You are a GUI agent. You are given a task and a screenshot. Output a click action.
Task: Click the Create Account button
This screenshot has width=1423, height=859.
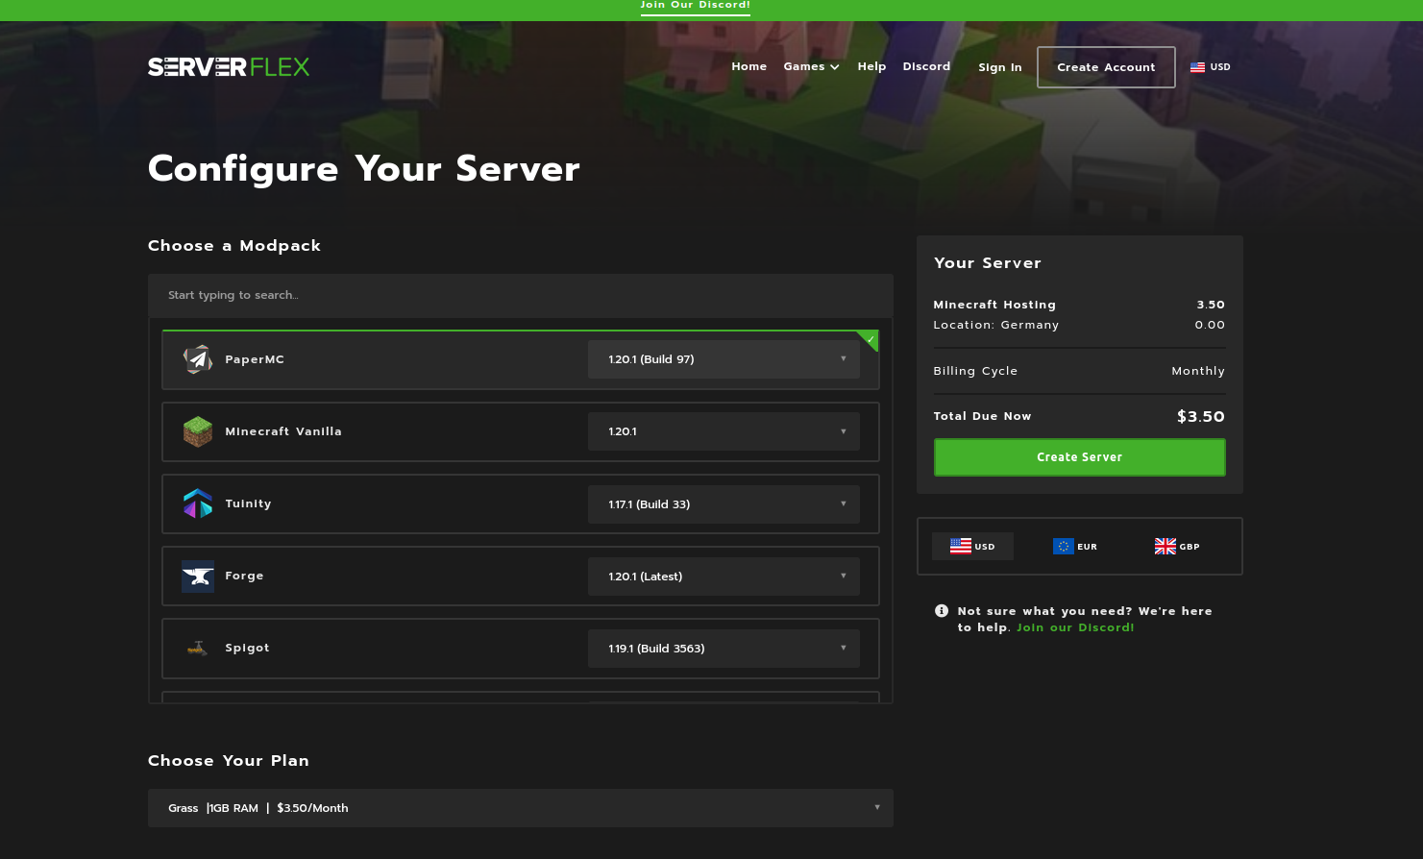click(1106, 67)
